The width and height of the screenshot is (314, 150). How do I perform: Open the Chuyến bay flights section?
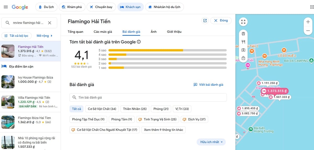101,7
